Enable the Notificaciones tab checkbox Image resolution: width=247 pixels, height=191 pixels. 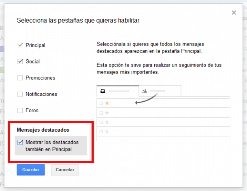20,94
